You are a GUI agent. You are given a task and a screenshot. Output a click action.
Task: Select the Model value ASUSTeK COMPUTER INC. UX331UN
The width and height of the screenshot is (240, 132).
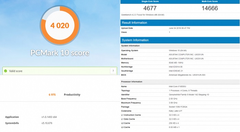pyautogui.click(x=186, y=55)
